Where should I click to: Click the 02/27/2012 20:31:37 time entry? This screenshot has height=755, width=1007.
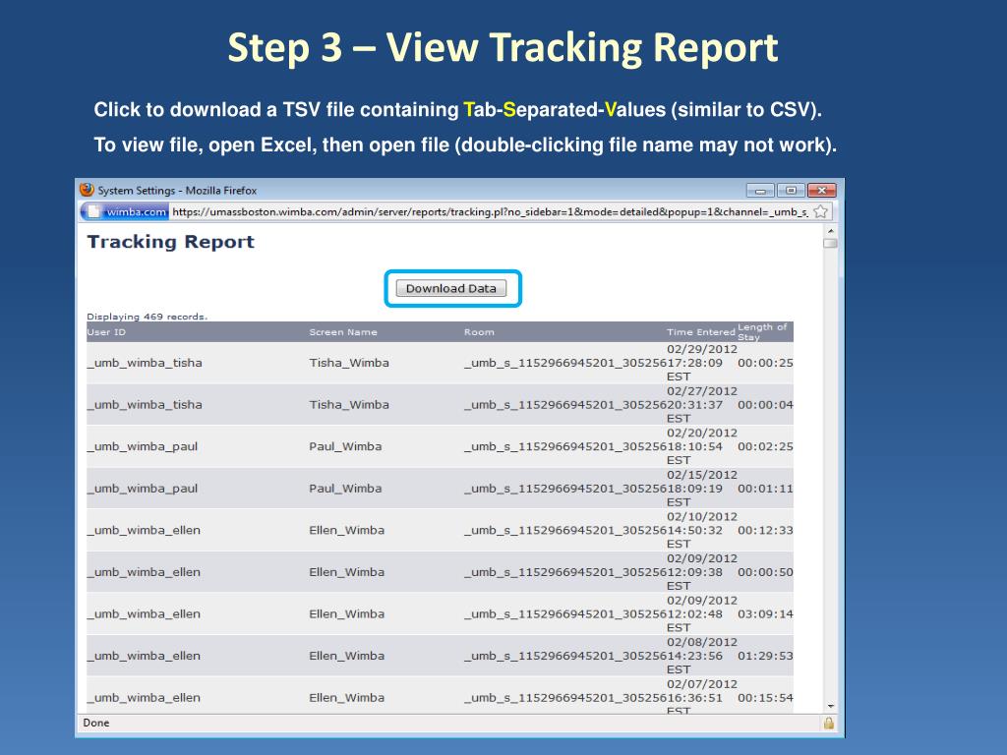[701, 404]
